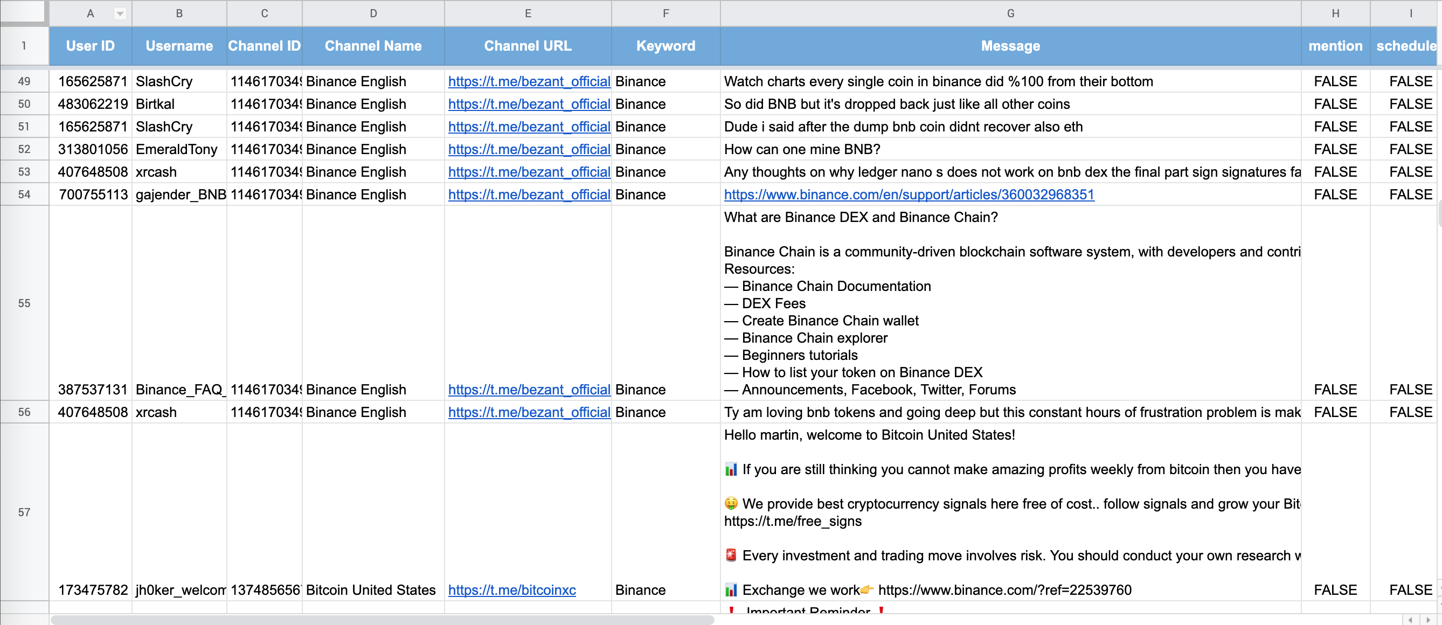
Task: Select column H header
Action: [x=1335, y=13]
